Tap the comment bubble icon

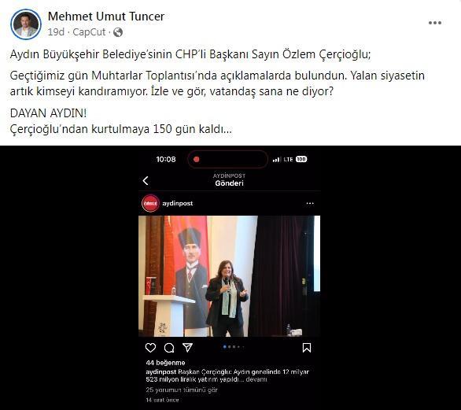(169, 348)
